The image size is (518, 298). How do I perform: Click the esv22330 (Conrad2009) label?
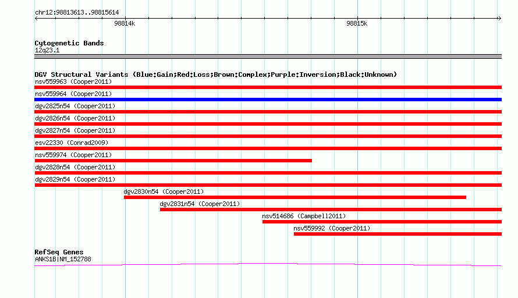[72, 143]
